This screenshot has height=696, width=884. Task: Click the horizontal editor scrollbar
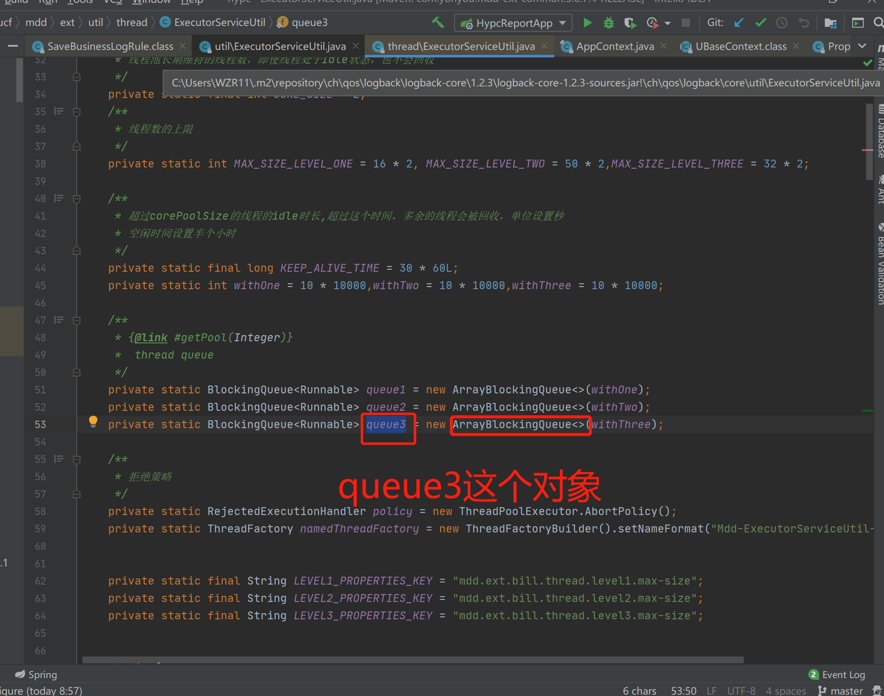(x=413, y=660)
